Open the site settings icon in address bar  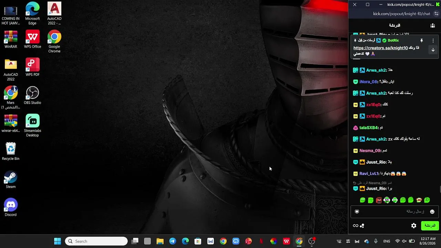tap(436, 14)
